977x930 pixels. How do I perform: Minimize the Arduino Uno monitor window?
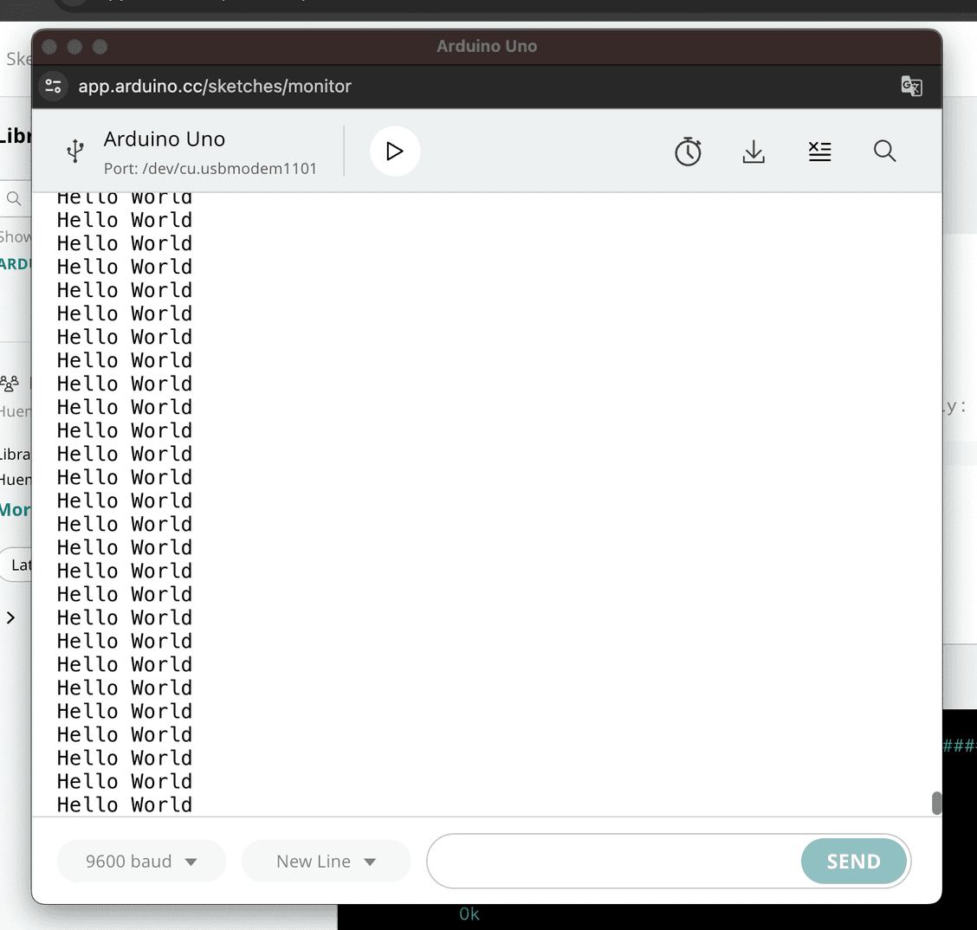pos(74,47)
